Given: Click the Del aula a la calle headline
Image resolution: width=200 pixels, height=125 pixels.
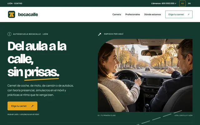Looking at the screenshot, I should [x=37, y=59].
